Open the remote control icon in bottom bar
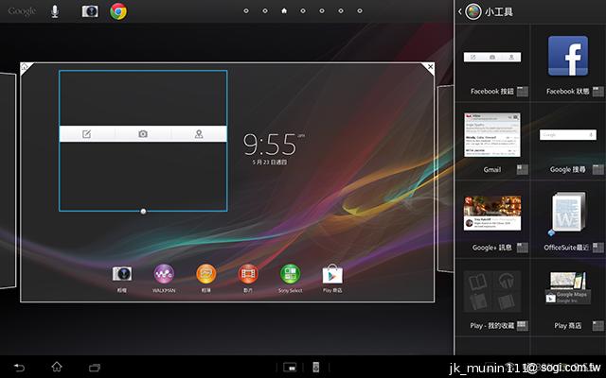The height and width of the screenshot is (378, 606). 316,368
